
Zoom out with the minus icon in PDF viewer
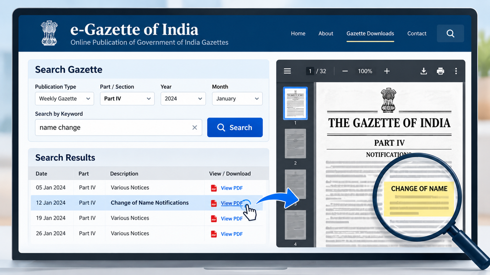[x=345, y=71]
